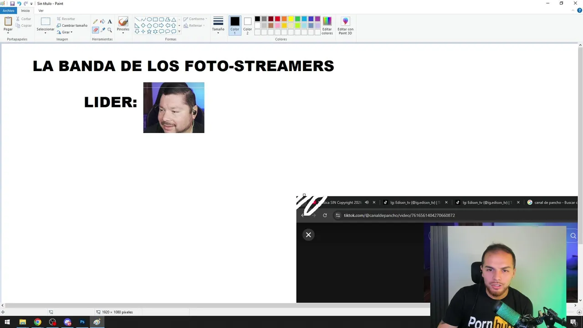Choose the right arrow shape
The height and width of the screenshot is (328, 583).
pyautogui.click(x=161, y=26)
